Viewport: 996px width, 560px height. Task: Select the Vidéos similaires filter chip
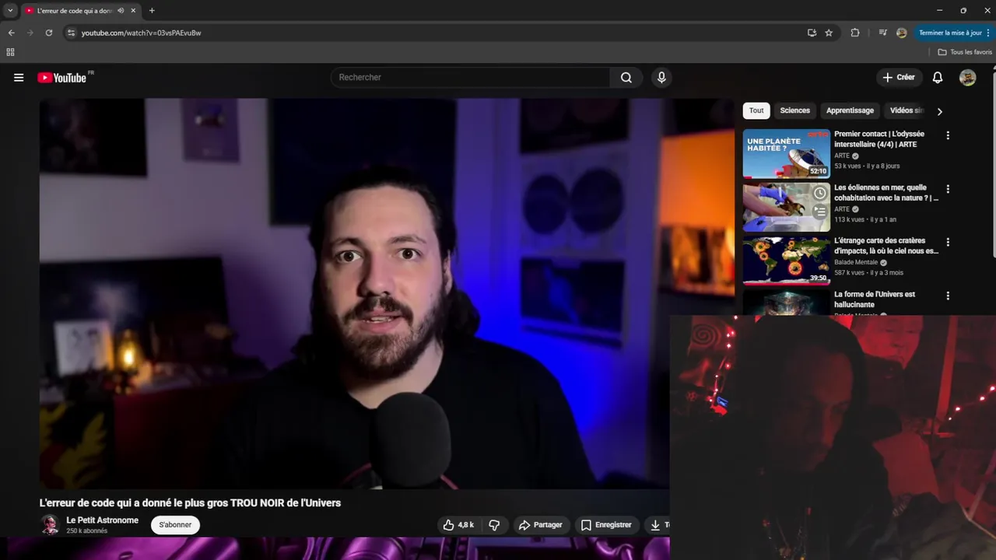point(907,110)
